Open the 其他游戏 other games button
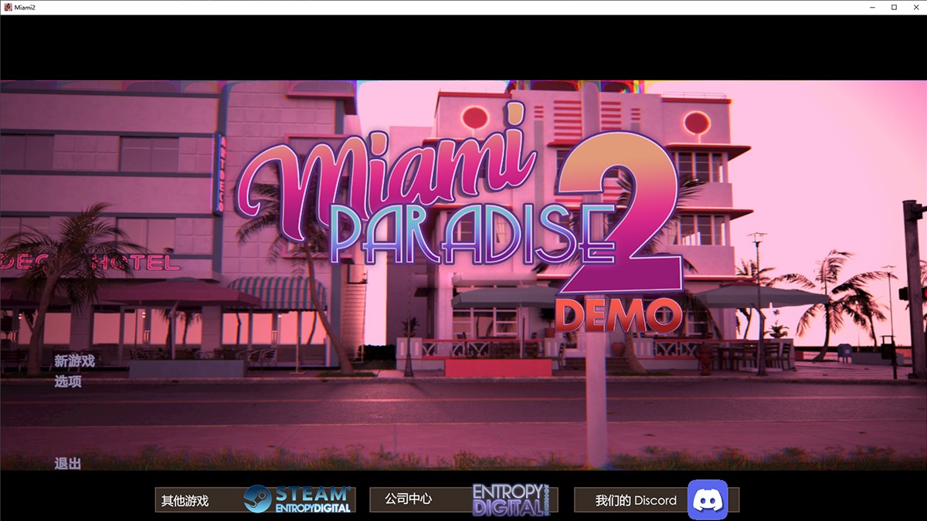This screenshot has height=521, width=927. tap(185, 500)
